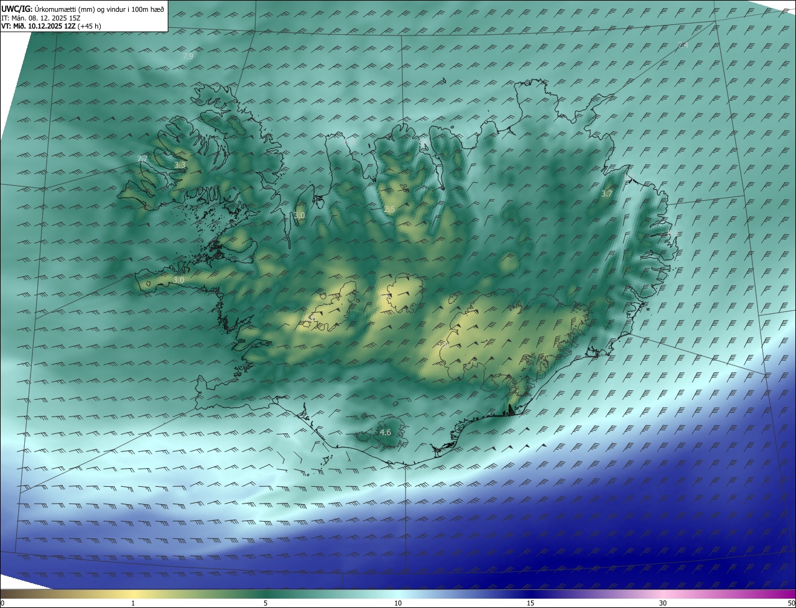Click the map title 'Úrkomumætti (mm) og vindur í 100m hæð'
Image resolution: width=796 pixels, height=608 pixels.
coord(99,9)
